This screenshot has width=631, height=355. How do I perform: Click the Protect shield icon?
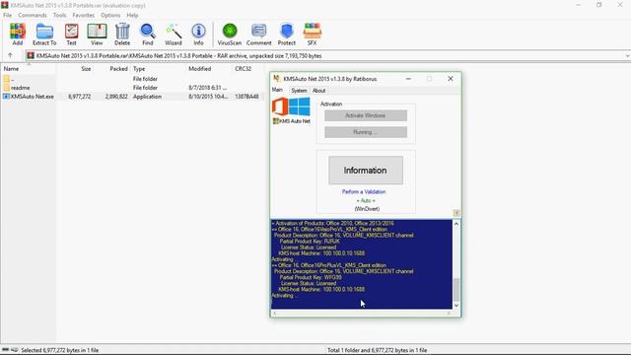287,34
